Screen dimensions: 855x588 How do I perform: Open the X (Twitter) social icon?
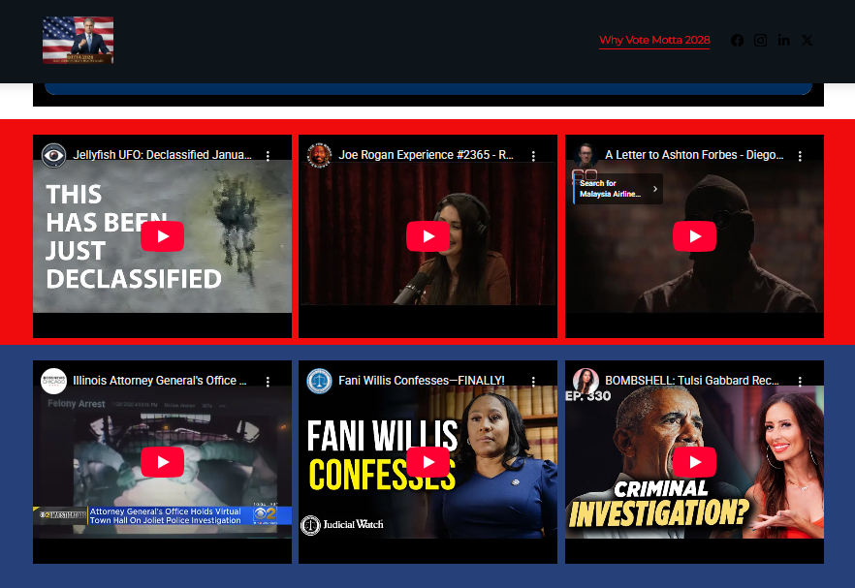(x=807, y=41)
